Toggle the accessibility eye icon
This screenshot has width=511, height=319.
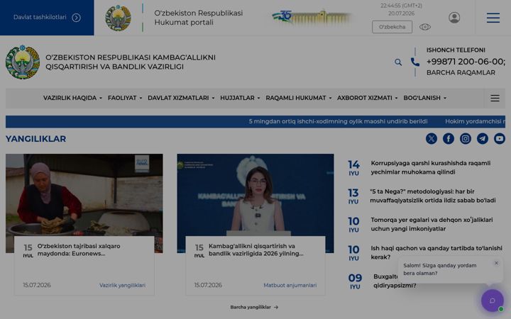click(x=424, y=27)
